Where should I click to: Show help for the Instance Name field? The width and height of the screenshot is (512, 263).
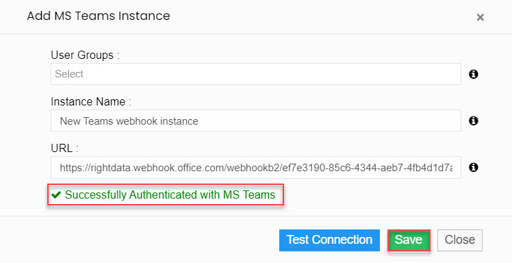click(x=474, y=121)
